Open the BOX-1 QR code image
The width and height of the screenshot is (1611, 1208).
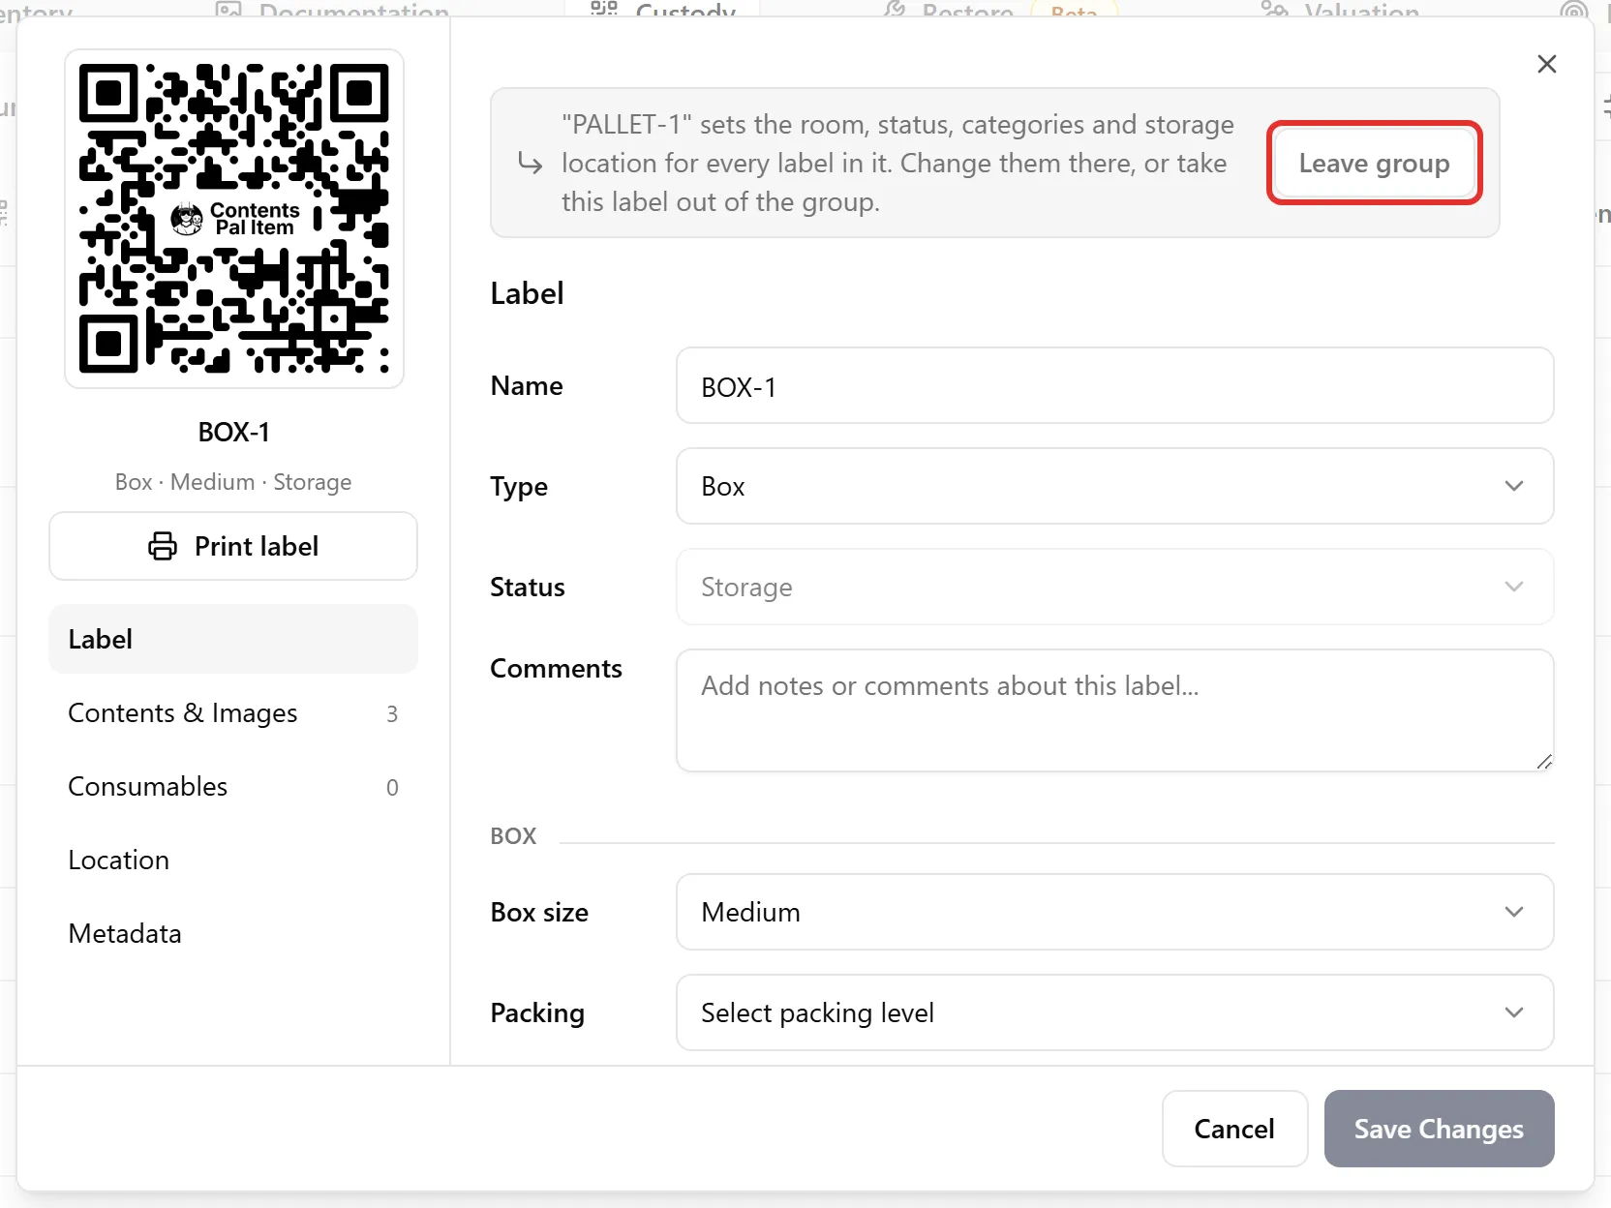tap(234, 219)
